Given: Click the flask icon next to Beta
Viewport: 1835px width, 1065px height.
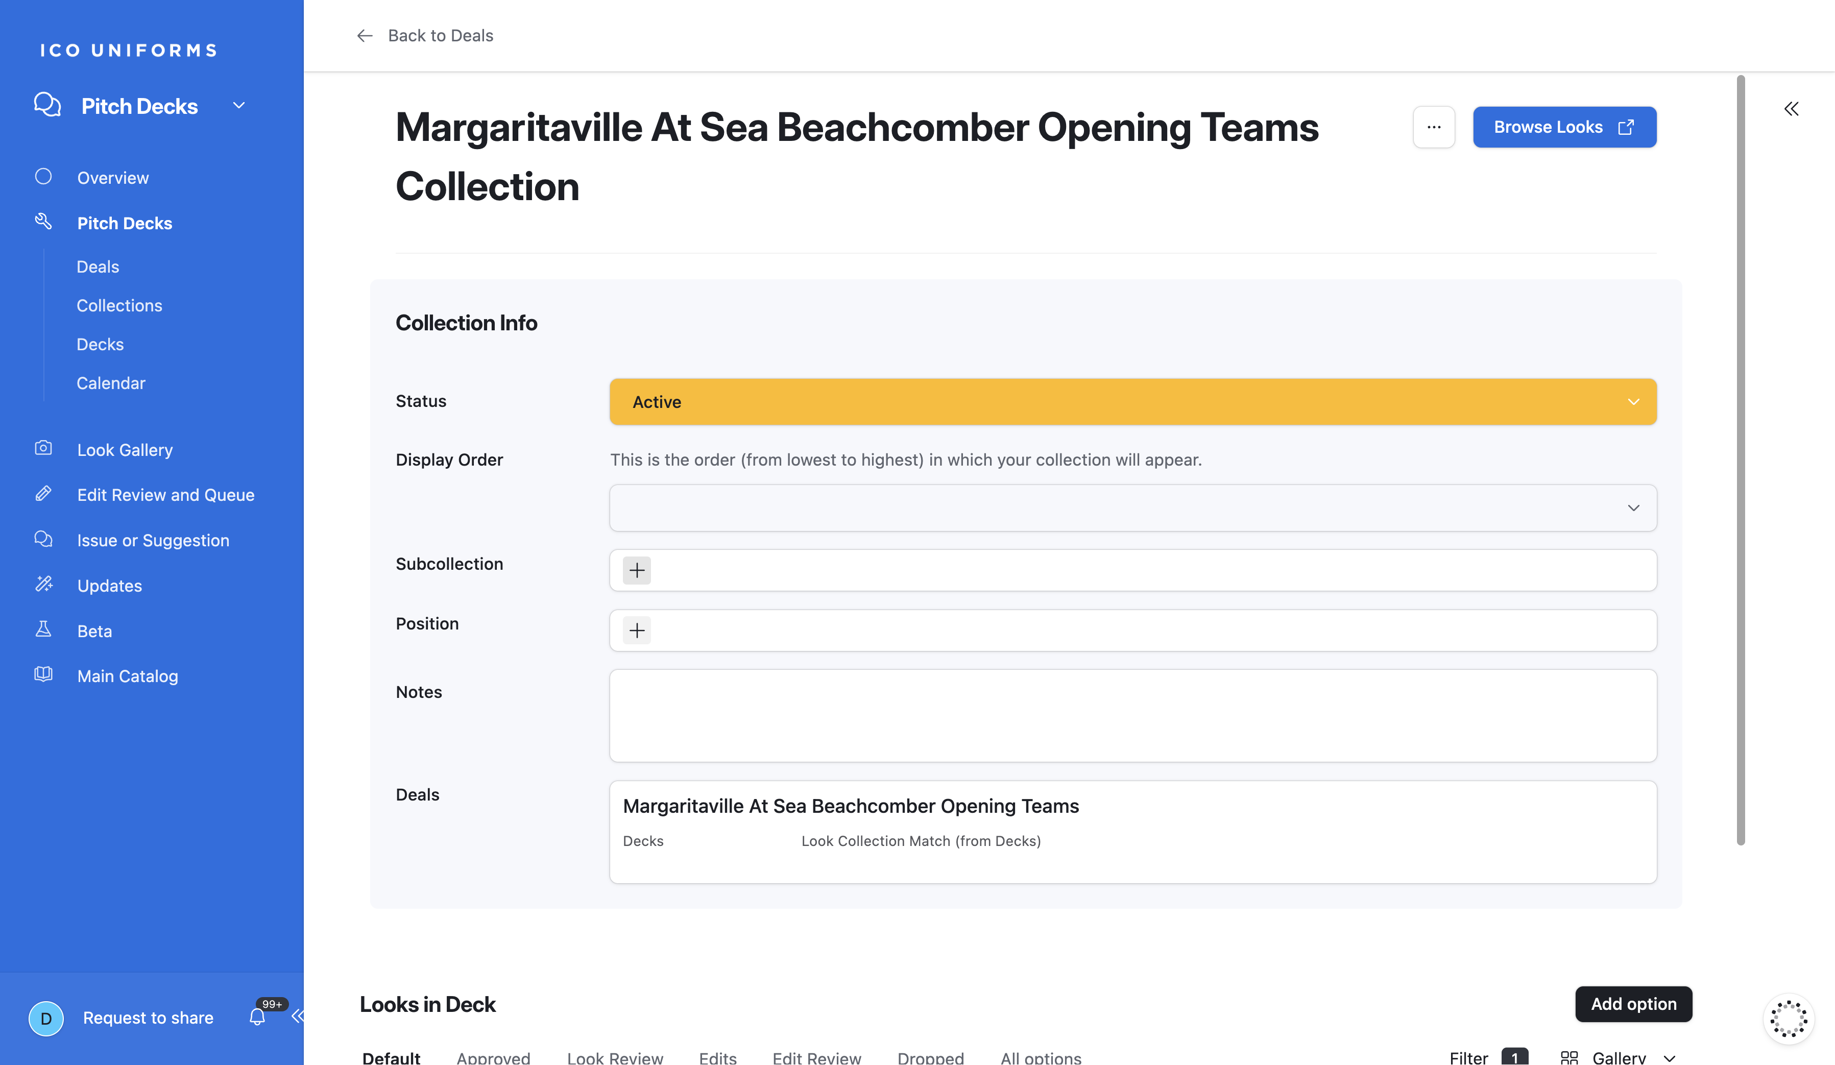Looking at the screenshot, I should pos(44,630).
